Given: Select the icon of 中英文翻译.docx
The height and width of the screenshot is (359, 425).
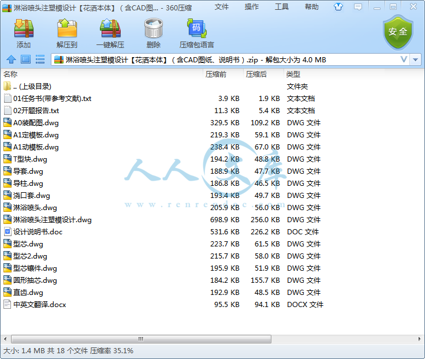Looking at the screenshot, I should point(8,304).
